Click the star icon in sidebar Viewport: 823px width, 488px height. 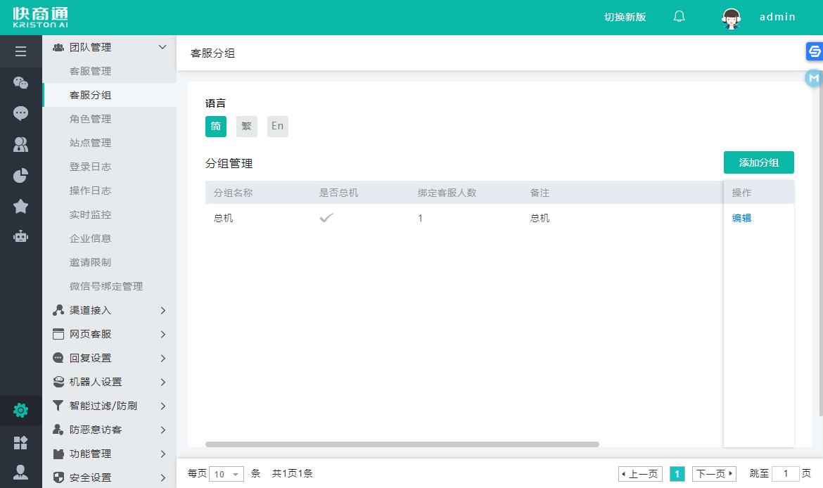coord(20,206)
